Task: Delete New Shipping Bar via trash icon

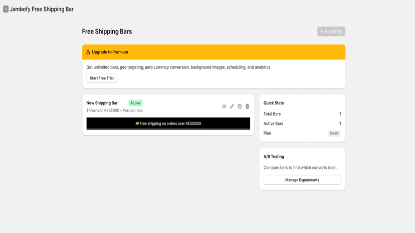Action: pyautogui.click(x=248, y=106)
